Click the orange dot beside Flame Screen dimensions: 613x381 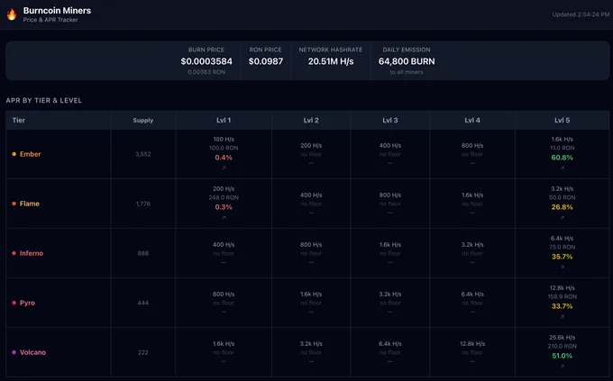[14, 204]
